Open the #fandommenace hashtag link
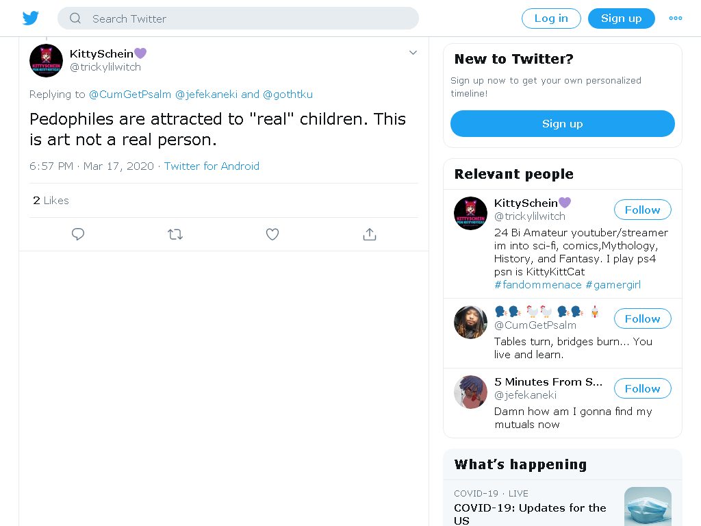The image size is (701, 526). [538, 285]
